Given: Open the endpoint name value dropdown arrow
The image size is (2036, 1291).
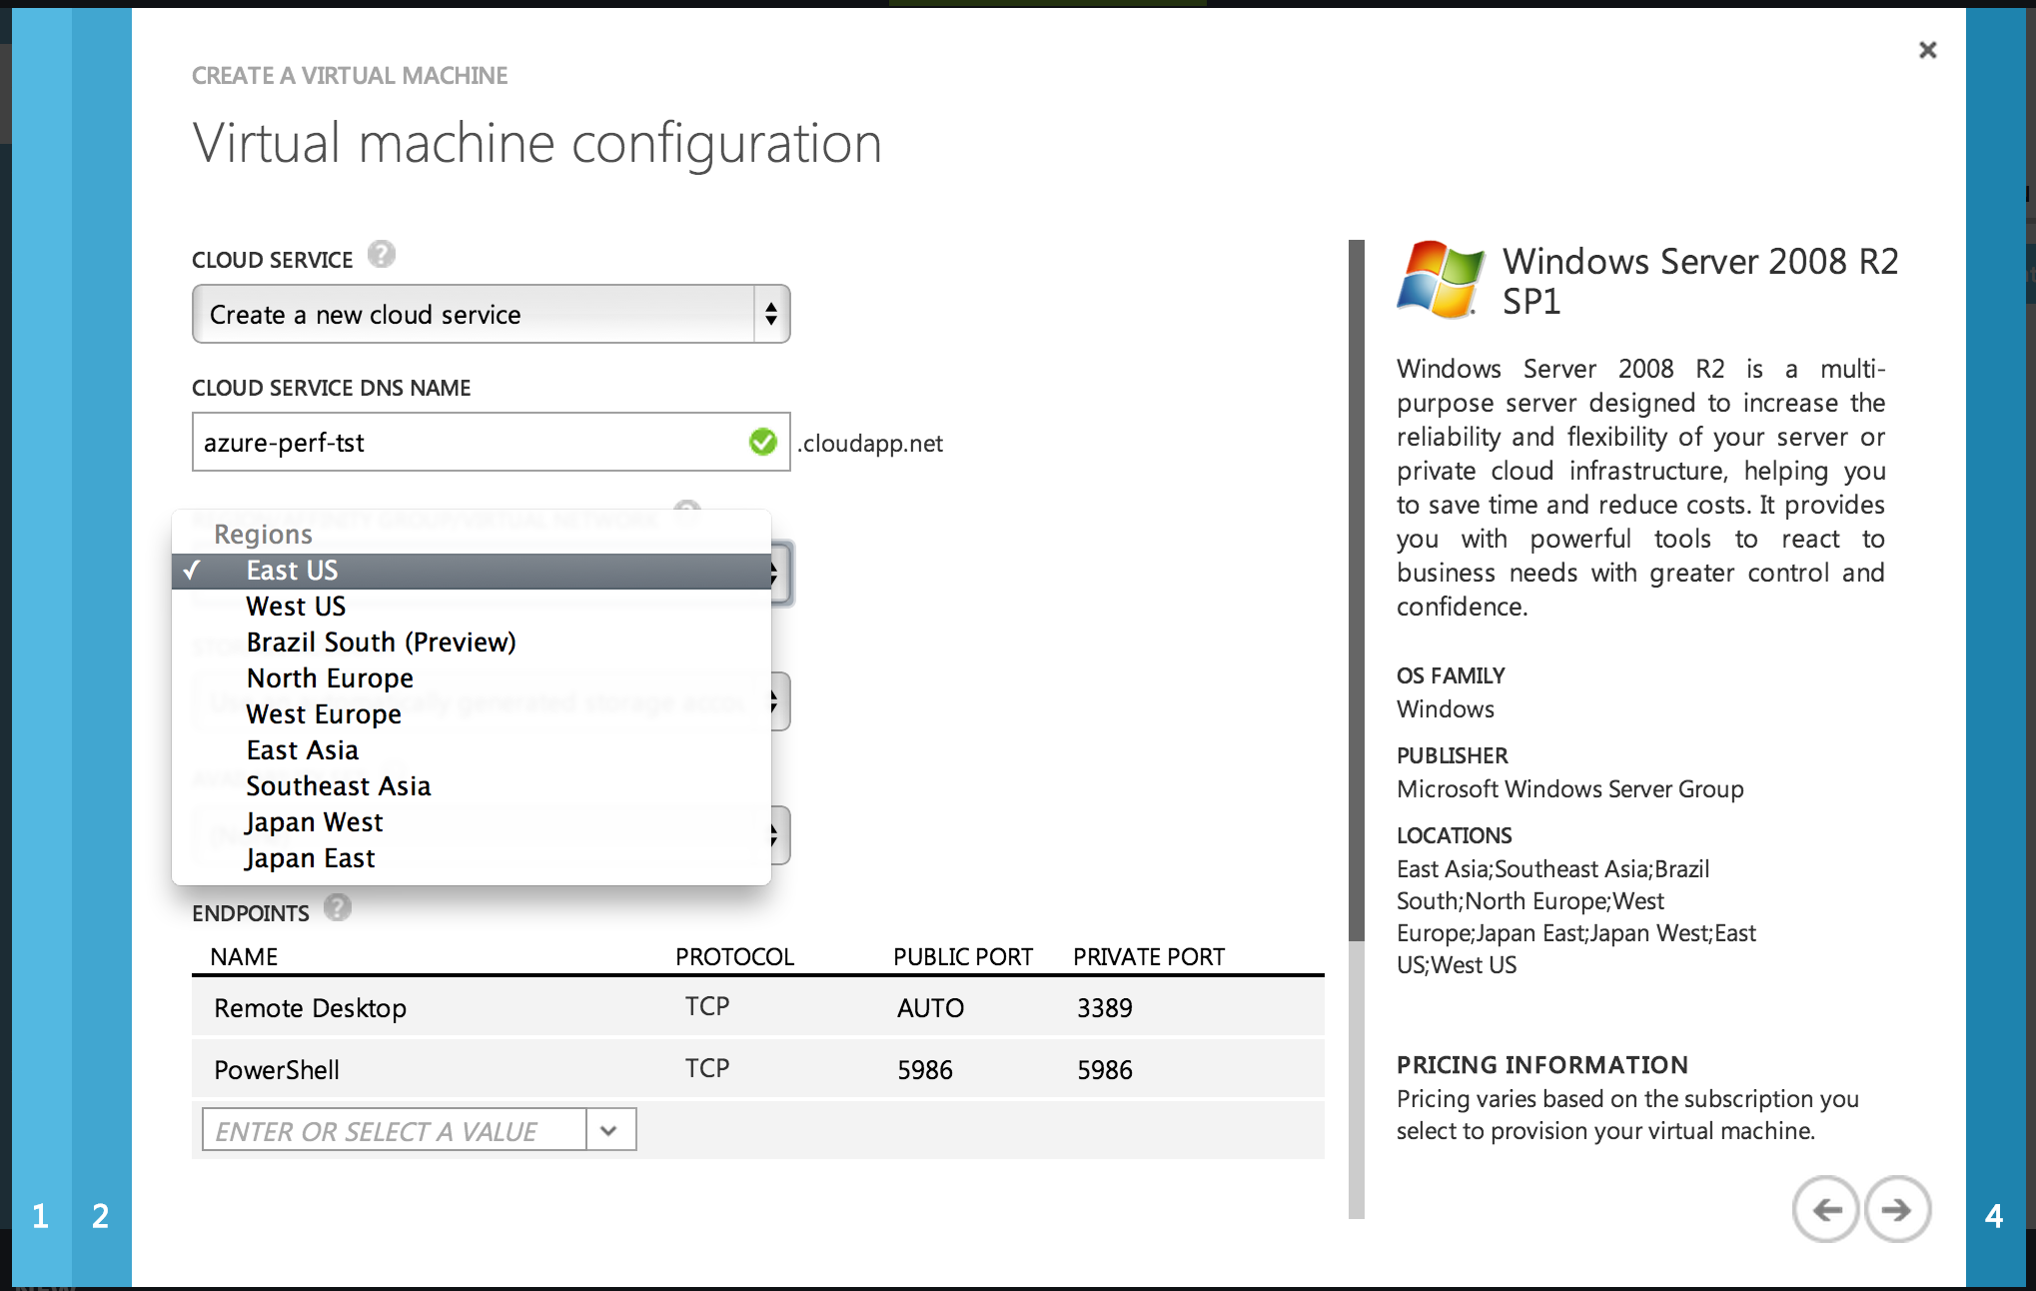Looking at the screenshot, I should point(609,1130).
